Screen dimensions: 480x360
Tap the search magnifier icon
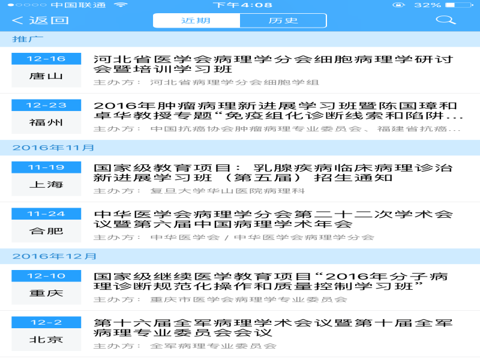[x=446, y=20]
